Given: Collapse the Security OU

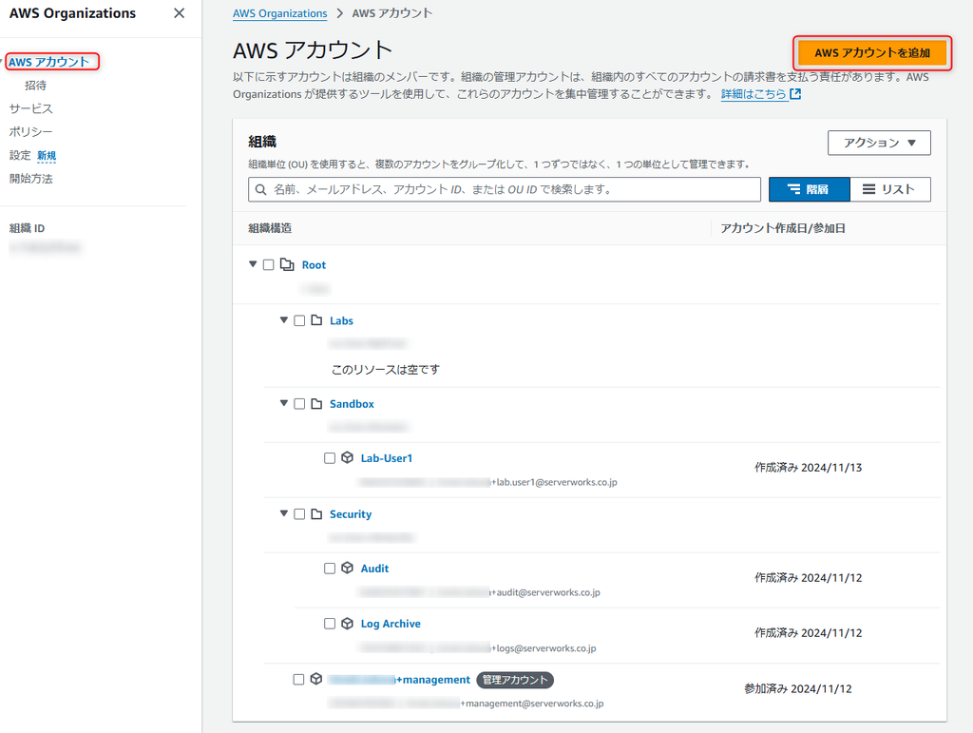Looking at the screenshot, I should 283,514.
